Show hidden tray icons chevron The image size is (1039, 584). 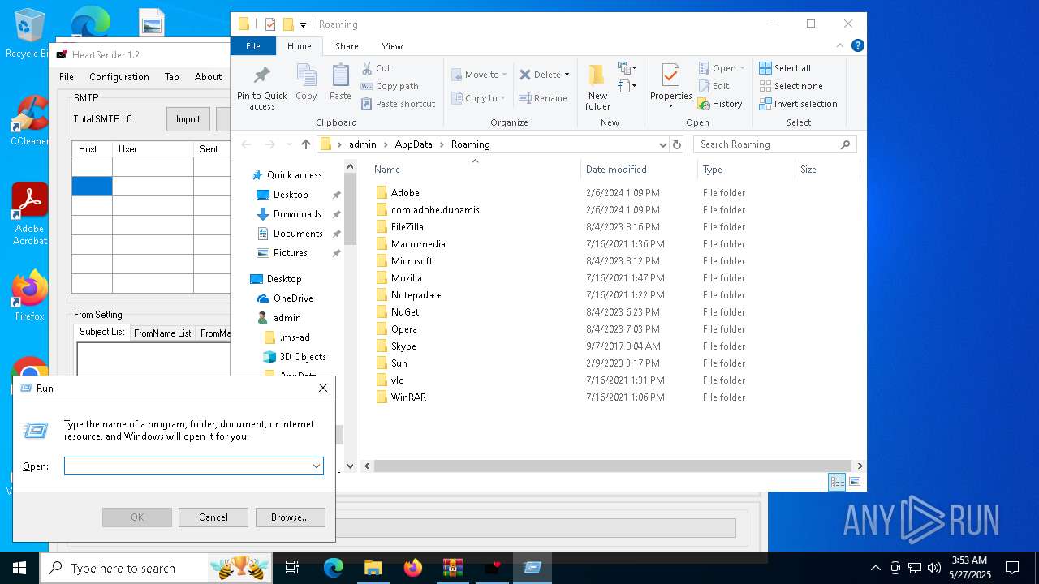click(x=875, y=568)
